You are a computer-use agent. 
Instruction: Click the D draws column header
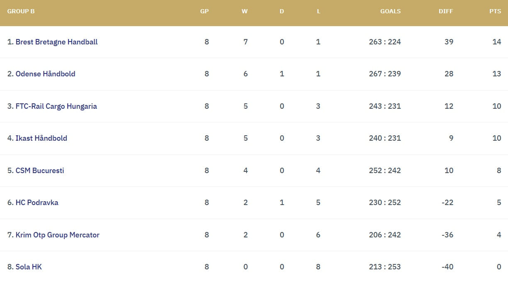point(282,12)
